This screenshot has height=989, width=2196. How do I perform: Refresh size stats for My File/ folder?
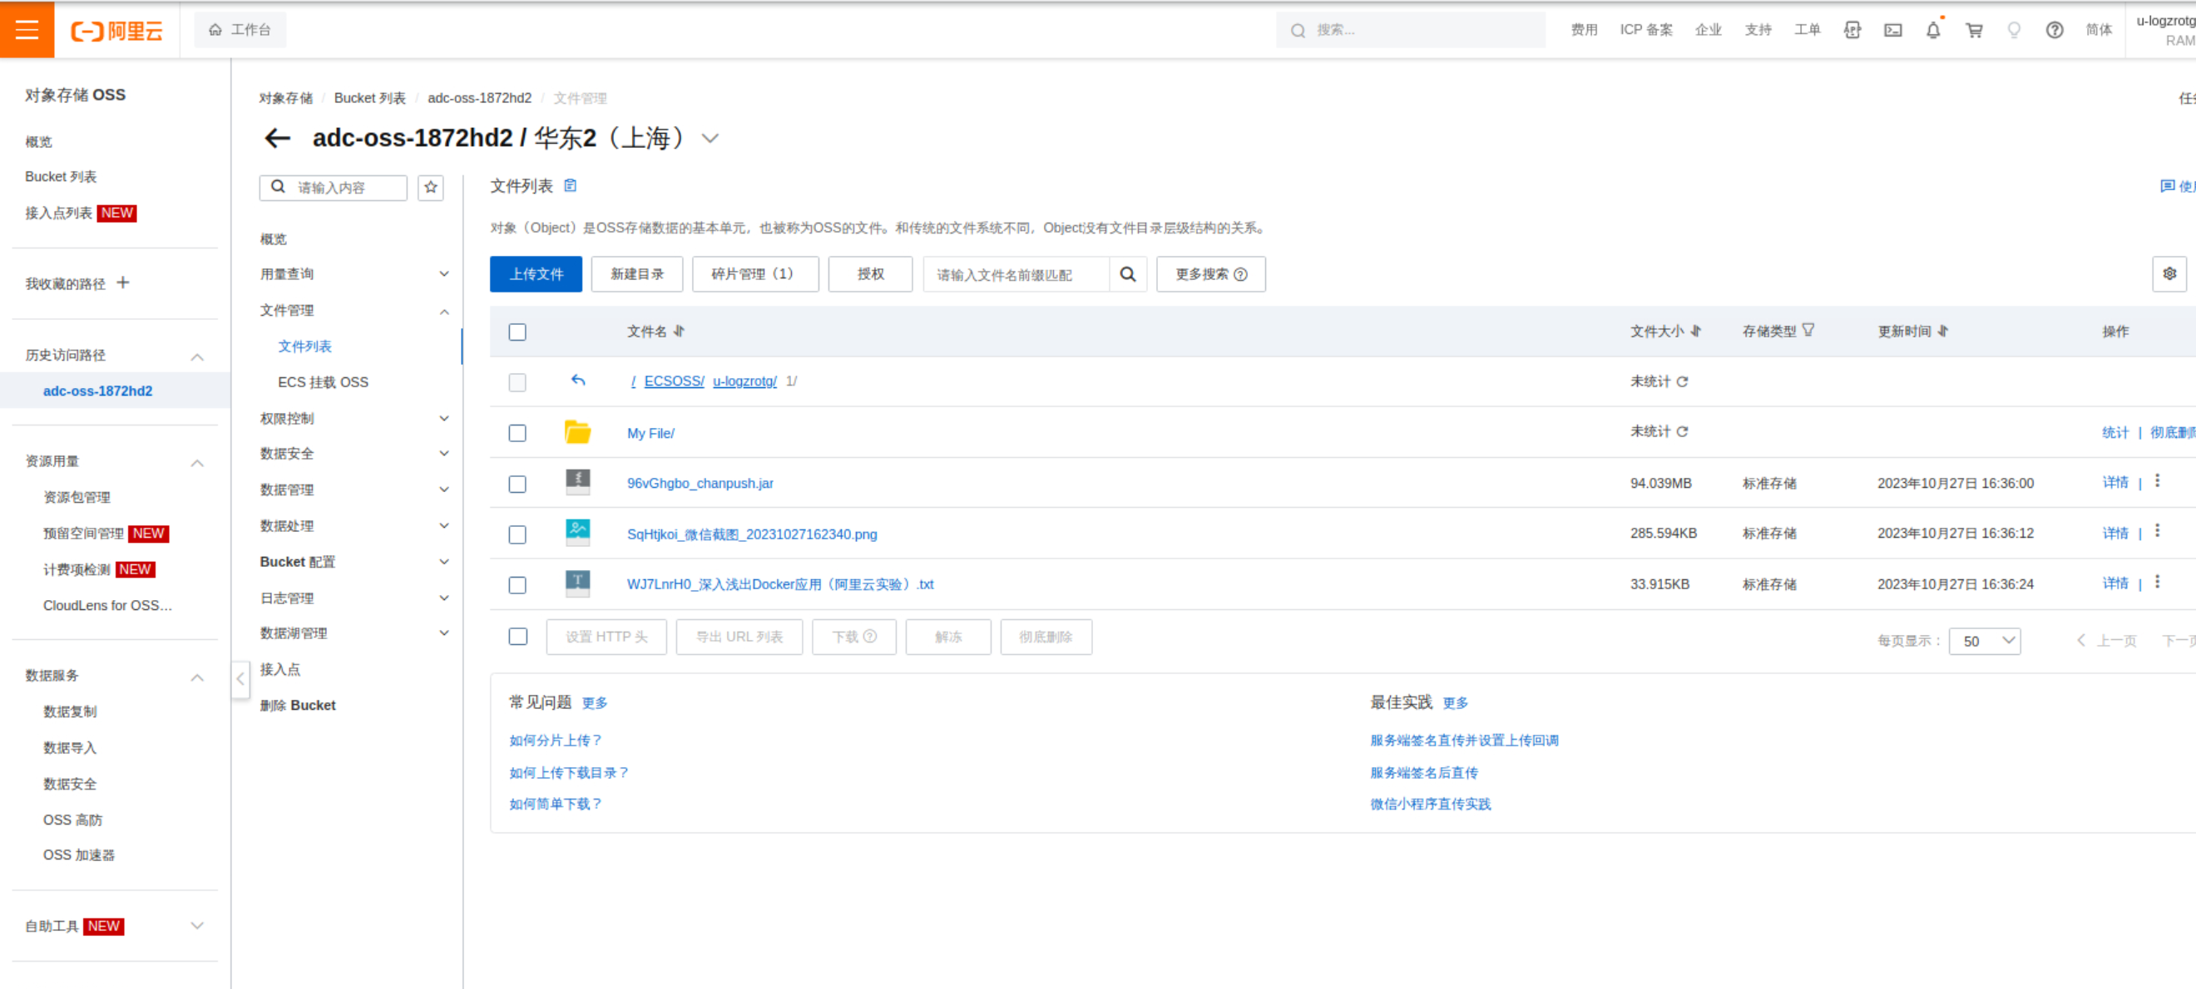(x=1682, y=432)
